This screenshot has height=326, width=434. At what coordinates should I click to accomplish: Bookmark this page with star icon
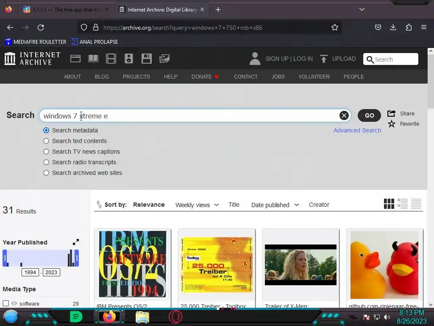pos(335,27)
